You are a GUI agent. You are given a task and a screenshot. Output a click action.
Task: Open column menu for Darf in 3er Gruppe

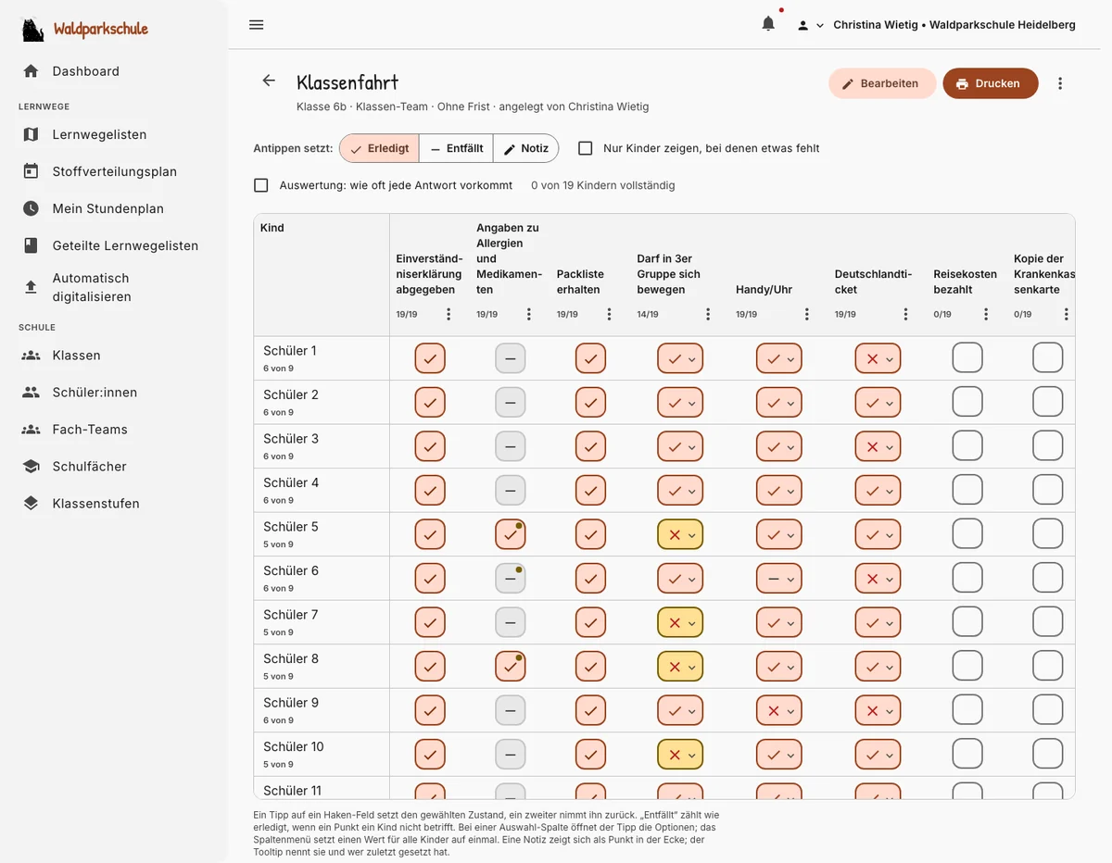click(708, 314)
